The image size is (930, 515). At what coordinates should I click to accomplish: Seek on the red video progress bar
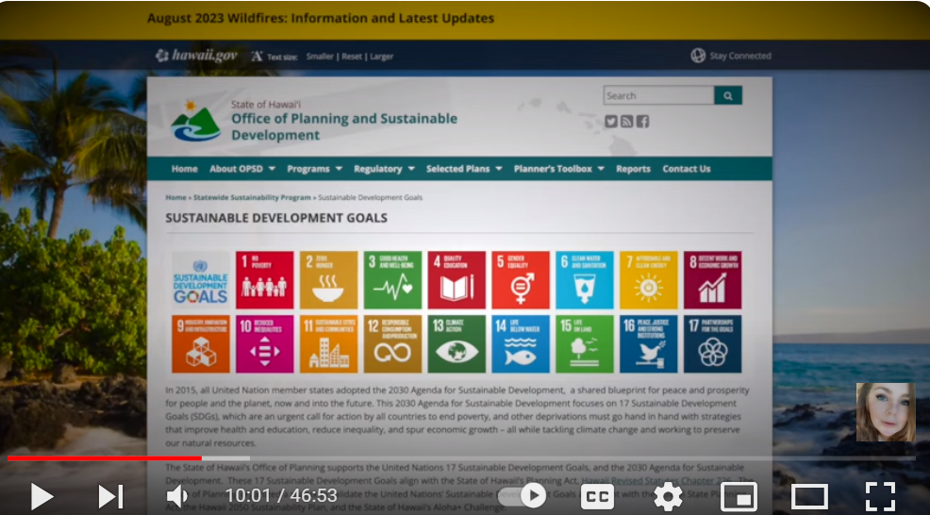coord(105,458)
